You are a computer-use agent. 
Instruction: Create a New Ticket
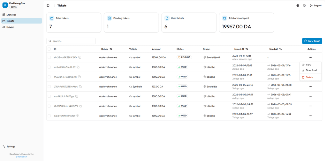coord(312,41)
